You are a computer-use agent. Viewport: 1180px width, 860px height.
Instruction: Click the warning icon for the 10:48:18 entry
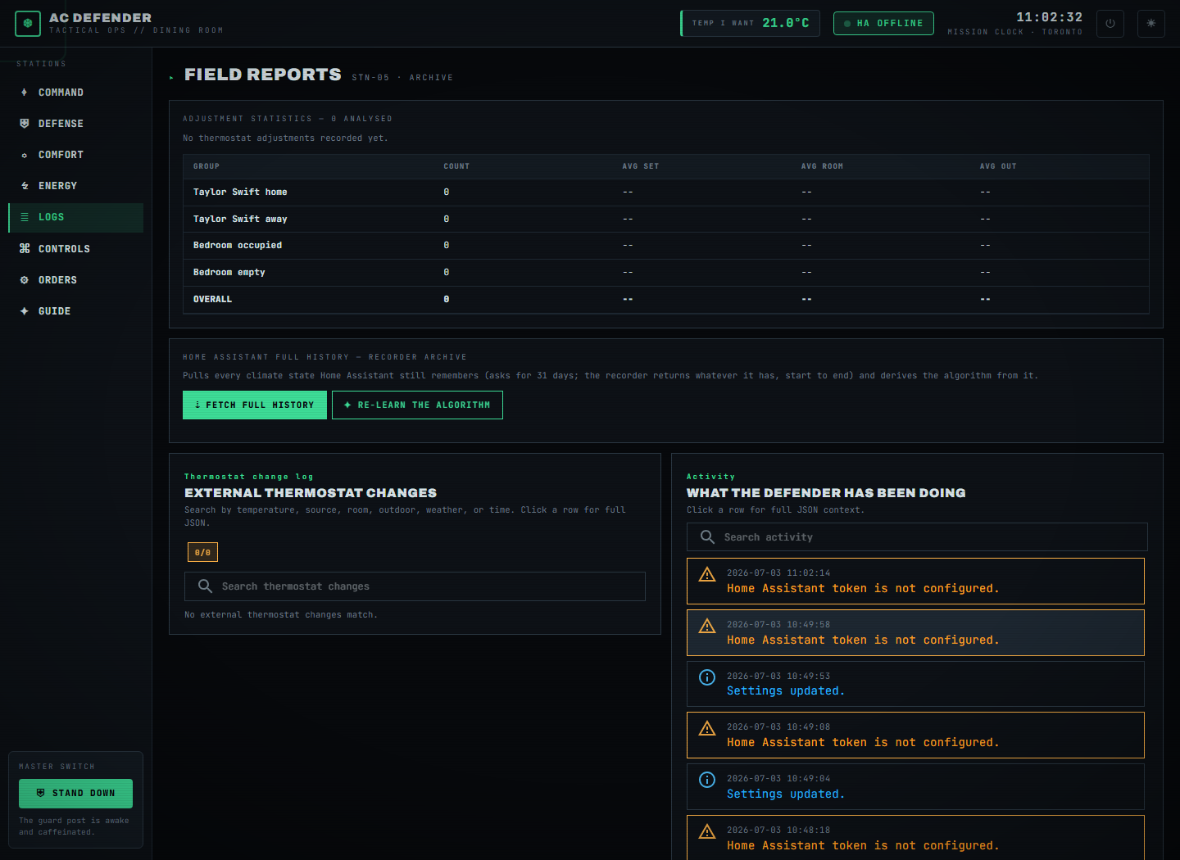(707, 832)
